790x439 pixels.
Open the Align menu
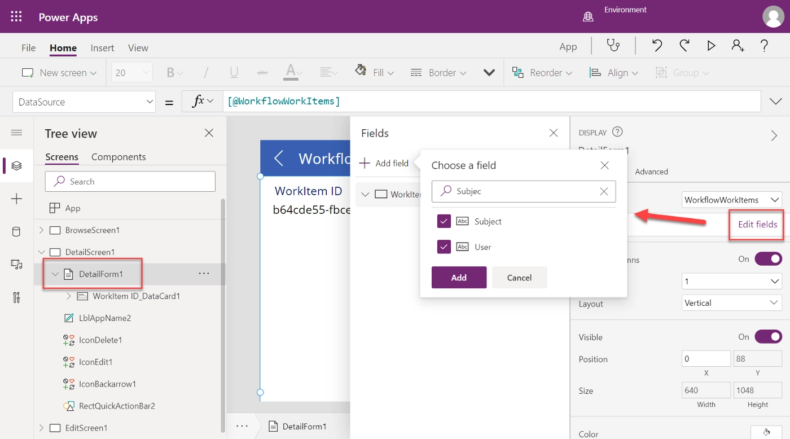613,73
